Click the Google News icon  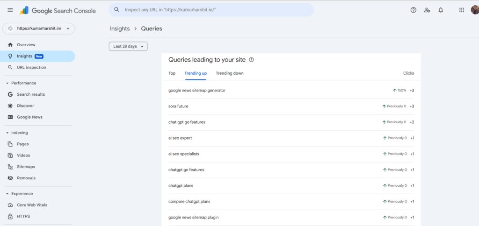pos(10,117)
